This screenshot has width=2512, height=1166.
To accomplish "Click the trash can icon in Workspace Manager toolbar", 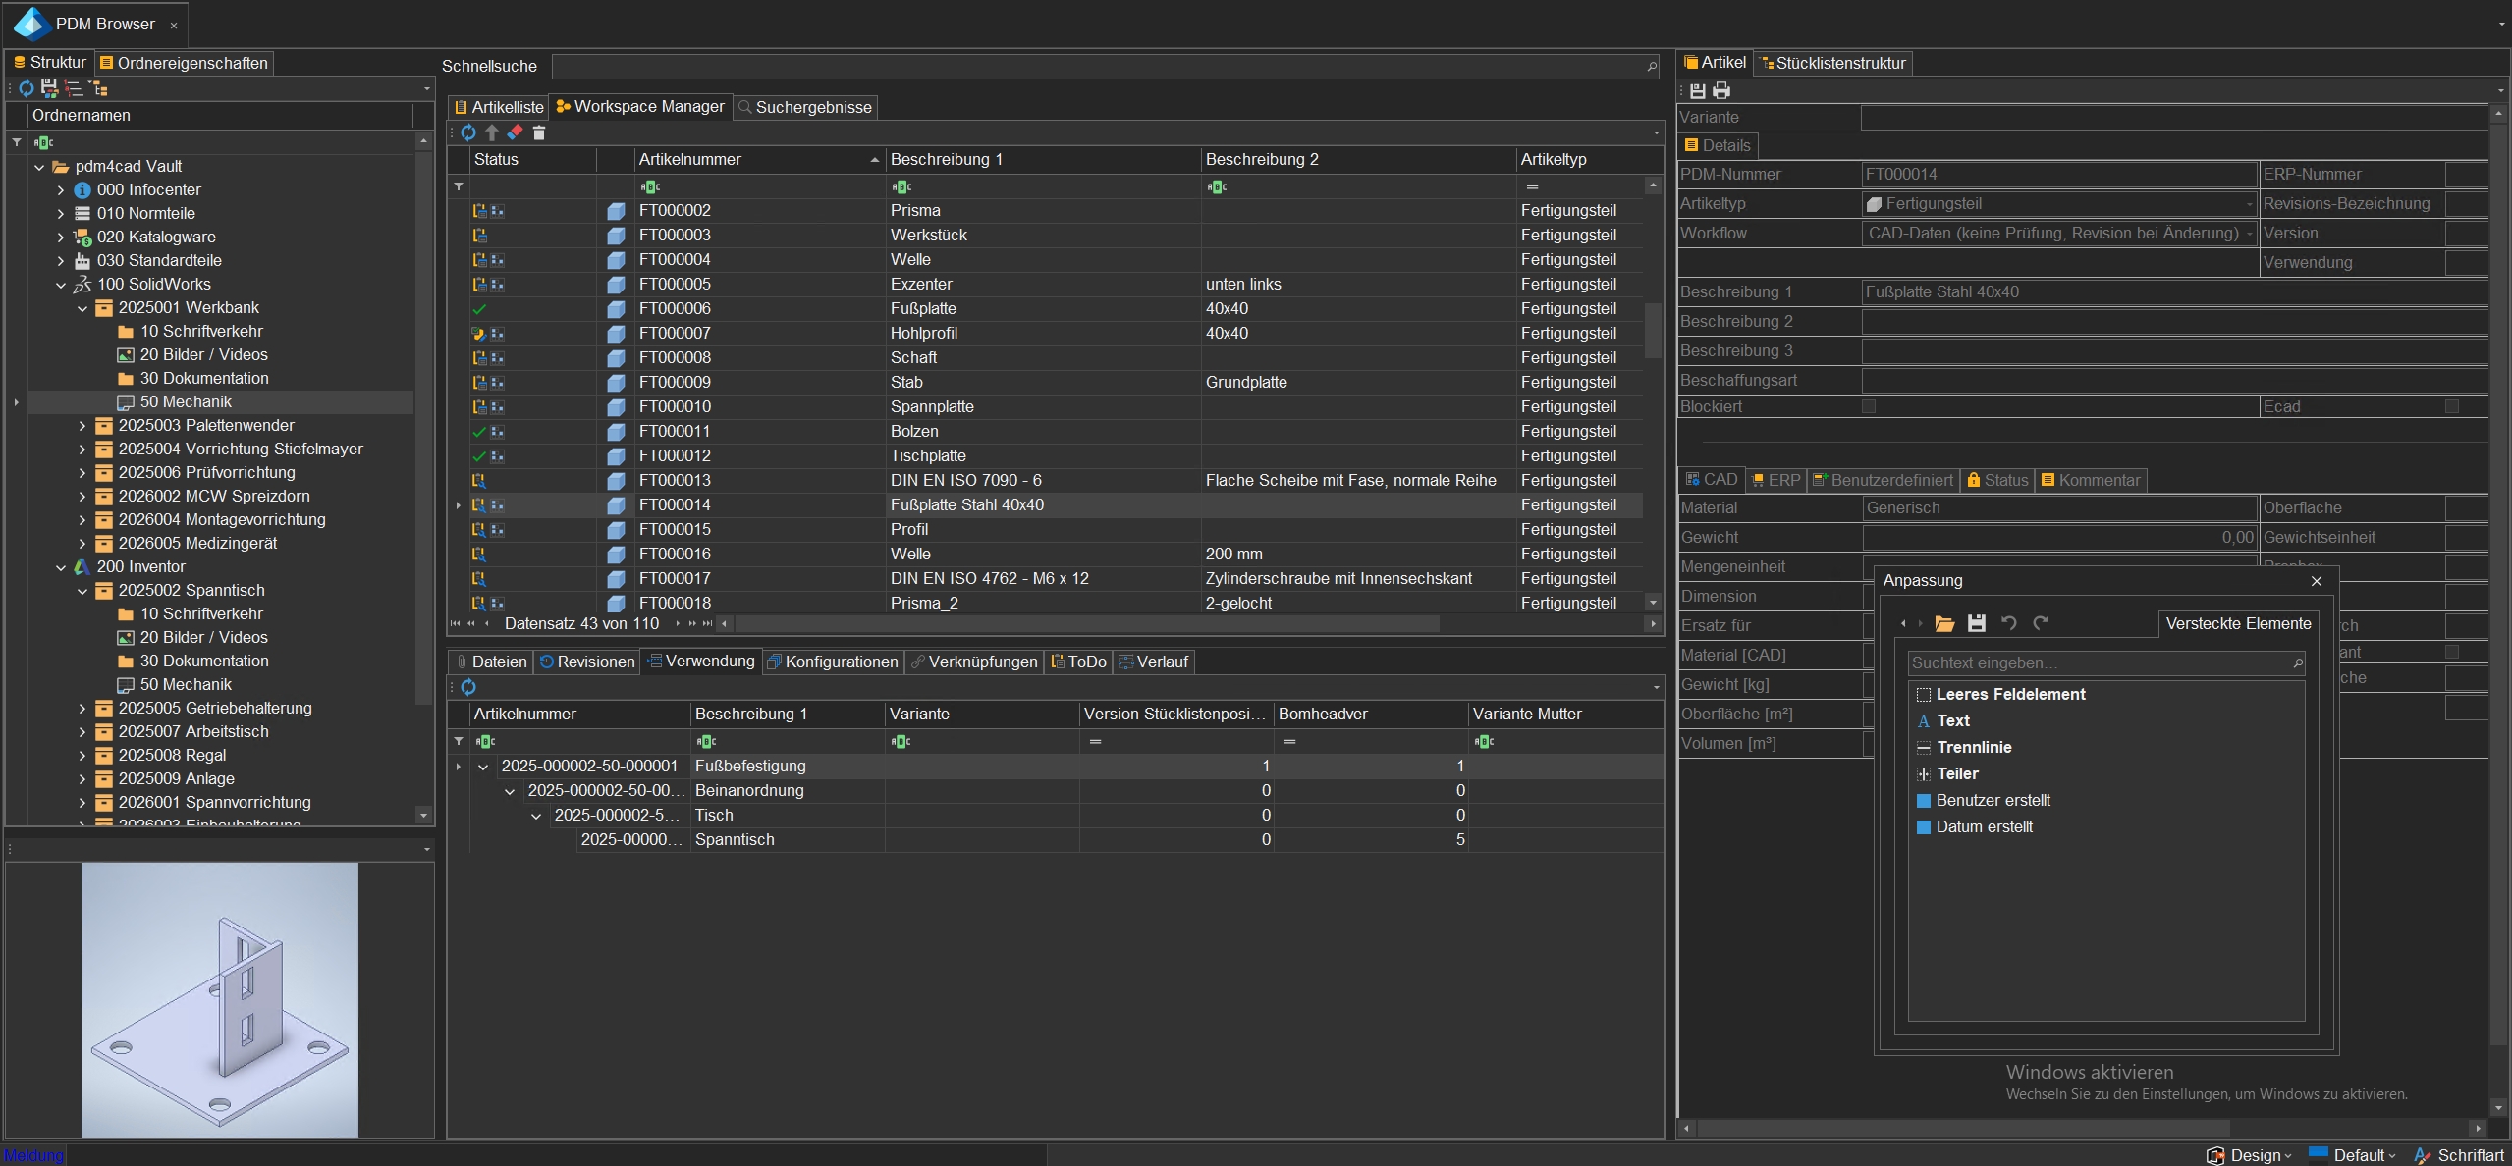I will tap(539, 132).
